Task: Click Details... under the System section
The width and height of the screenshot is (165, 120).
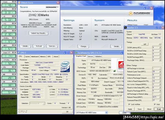Action: [116, 46]
